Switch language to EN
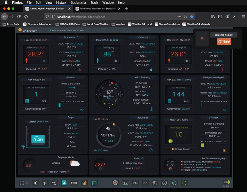The image size is (247, 192). 135,183
